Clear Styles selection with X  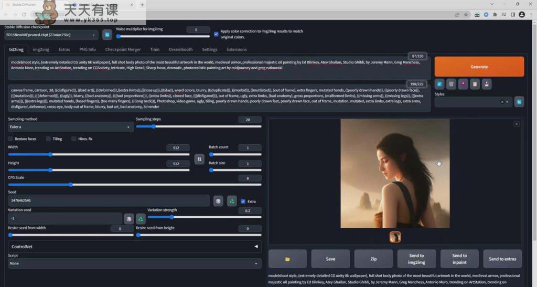click(502, 102)
